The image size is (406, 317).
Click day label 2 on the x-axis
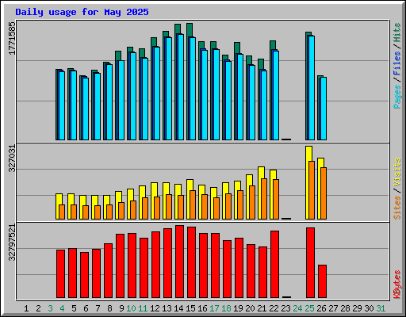38,308
